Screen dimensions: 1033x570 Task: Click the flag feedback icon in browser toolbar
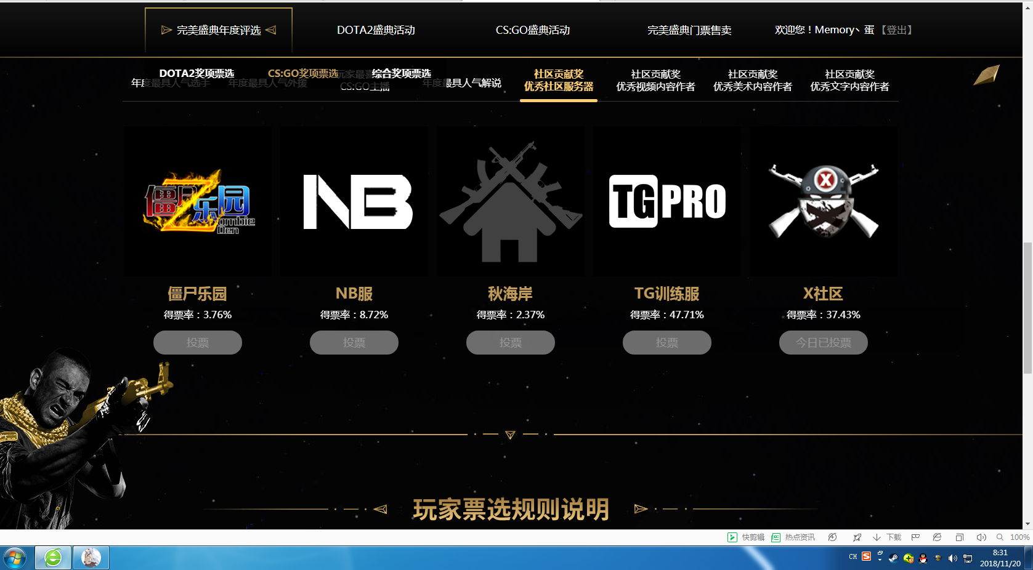click(x=914, y=537)
